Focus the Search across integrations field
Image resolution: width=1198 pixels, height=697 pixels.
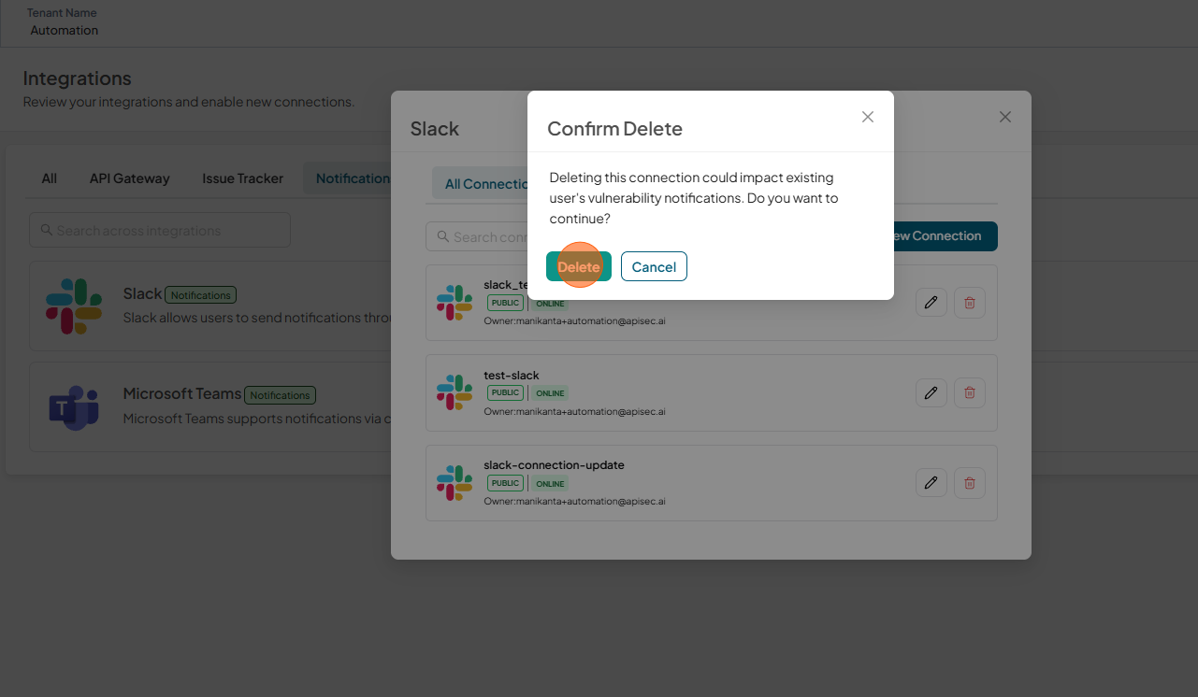coord(160,230)
